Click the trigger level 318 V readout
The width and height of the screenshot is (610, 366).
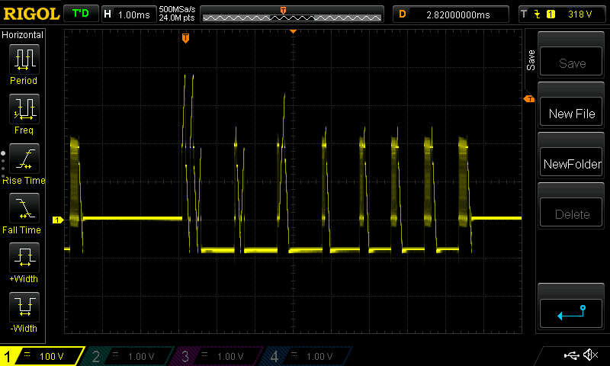pos(579,14)
